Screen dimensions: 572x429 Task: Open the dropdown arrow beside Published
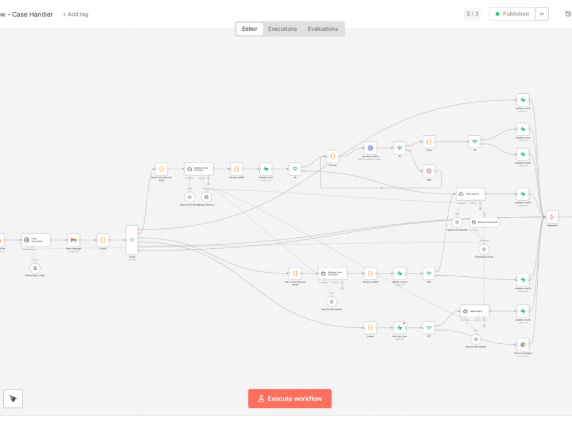click(x=542, y=14)
